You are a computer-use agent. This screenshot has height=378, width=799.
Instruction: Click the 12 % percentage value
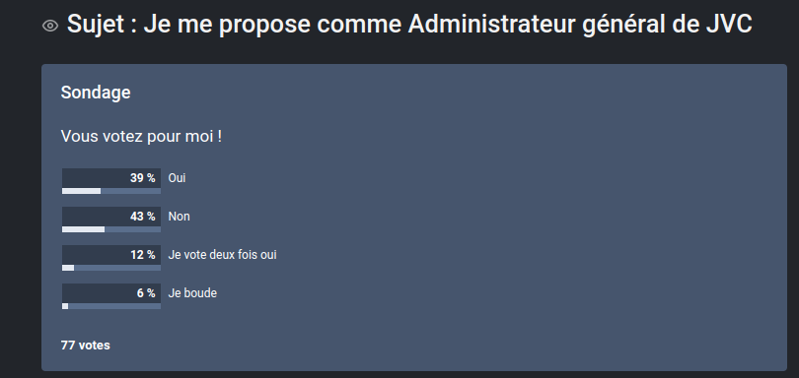coord(143,254)
